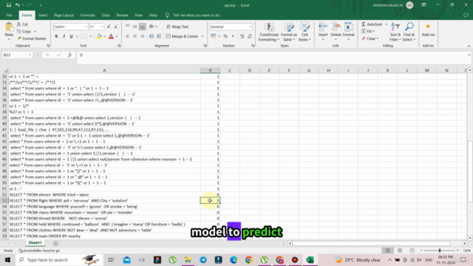Screen dimensions: 473x266
Task: Toggle Align Left
Action: pyautogui.click(x=127, y=36)
